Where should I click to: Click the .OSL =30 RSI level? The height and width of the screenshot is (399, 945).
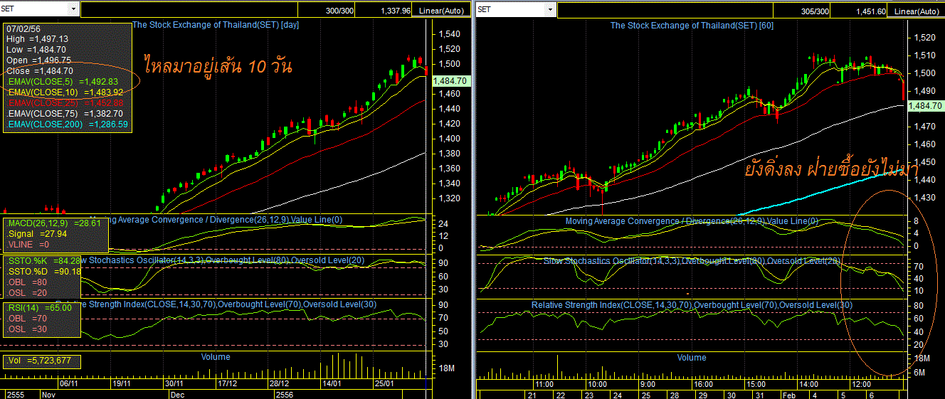[27, 329]
